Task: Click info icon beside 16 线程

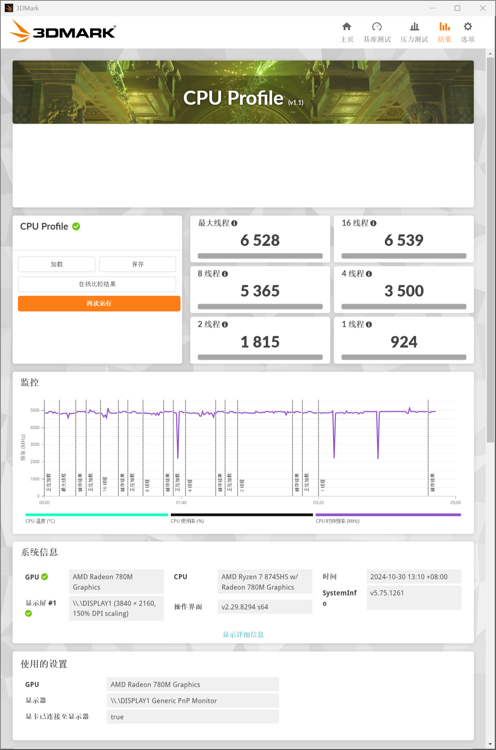Action: [373, 223]
